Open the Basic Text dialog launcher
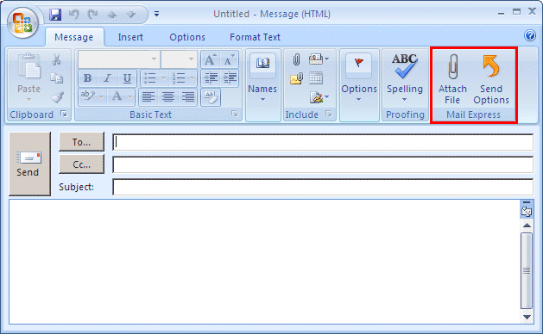 pyautogui.click(x=235, y=114)
